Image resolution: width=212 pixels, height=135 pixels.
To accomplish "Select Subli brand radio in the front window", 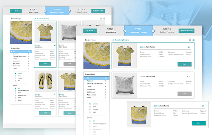I will 90,127.
